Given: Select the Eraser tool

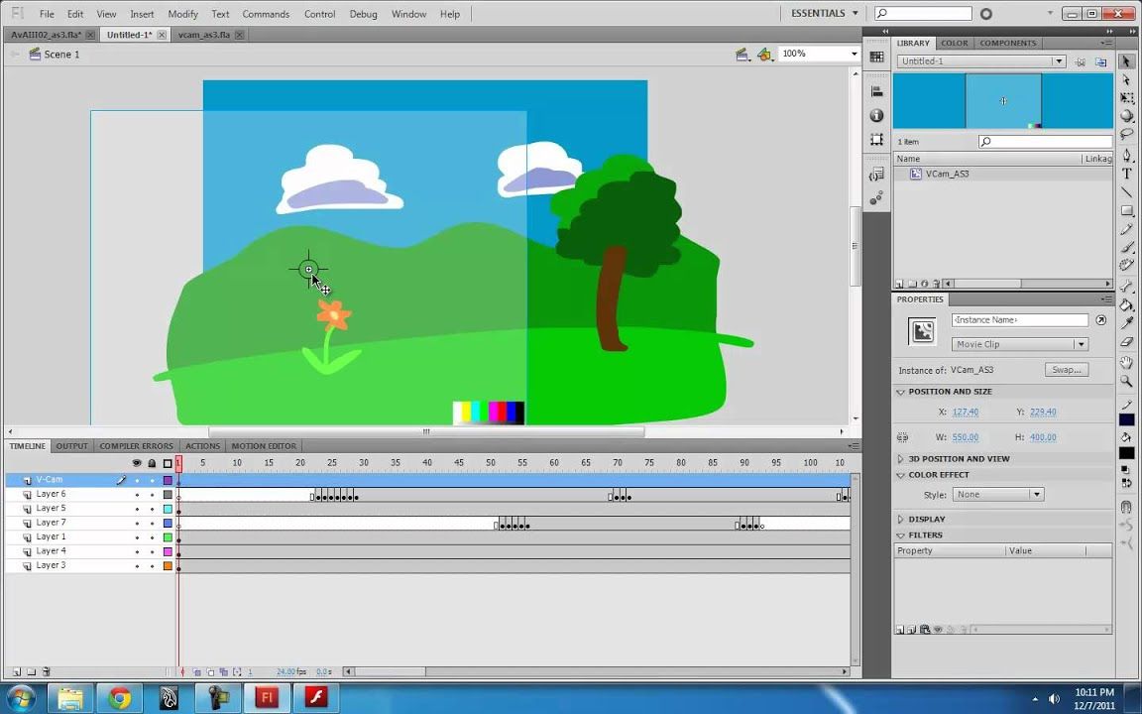Looking at the screenshot, I should 1126,341.
